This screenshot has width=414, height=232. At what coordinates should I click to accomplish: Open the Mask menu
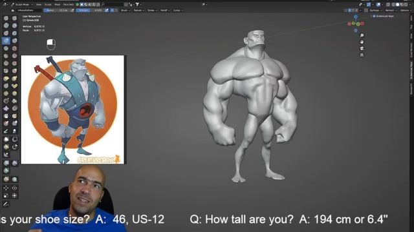[x=58, y=5]
